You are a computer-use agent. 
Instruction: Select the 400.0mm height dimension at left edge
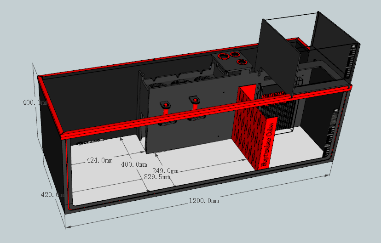point(35,102)
